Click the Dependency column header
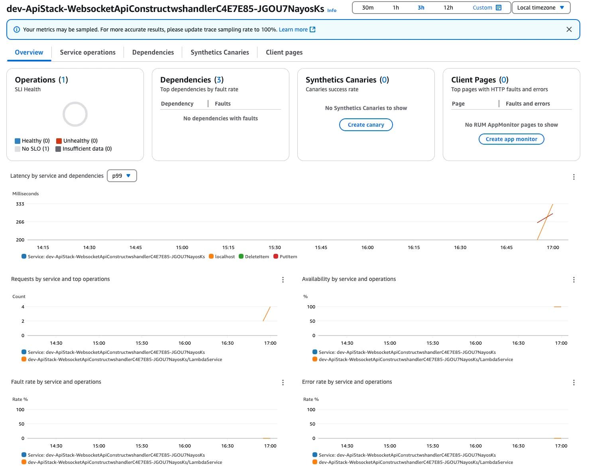This screenshot has width=607, height=471. coord(177,104)
